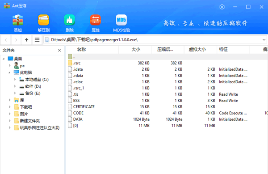Select 玩具乐园汪汪队立大功 folder
Viewport: 268px width, 174px height.
click(37, 127)
